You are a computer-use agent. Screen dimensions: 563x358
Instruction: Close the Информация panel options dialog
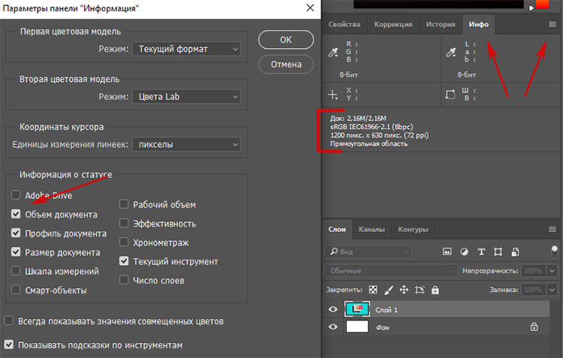click(x=310, y=8)
